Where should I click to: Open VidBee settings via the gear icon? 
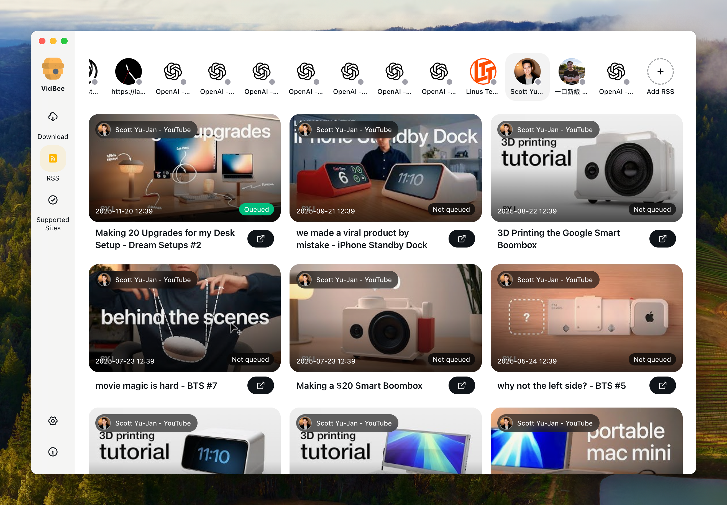tap(53, 421)
